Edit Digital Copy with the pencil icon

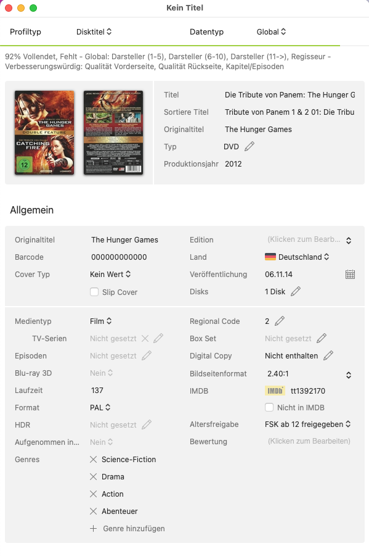[328, 355]
